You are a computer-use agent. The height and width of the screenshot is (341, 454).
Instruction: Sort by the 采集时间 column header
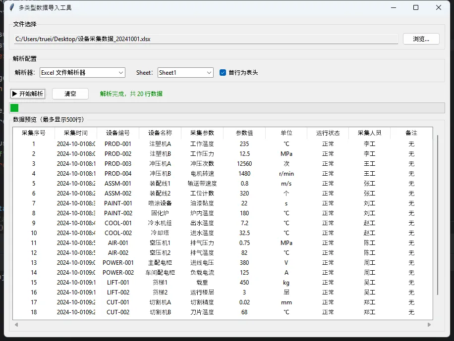tap(76, 133)
